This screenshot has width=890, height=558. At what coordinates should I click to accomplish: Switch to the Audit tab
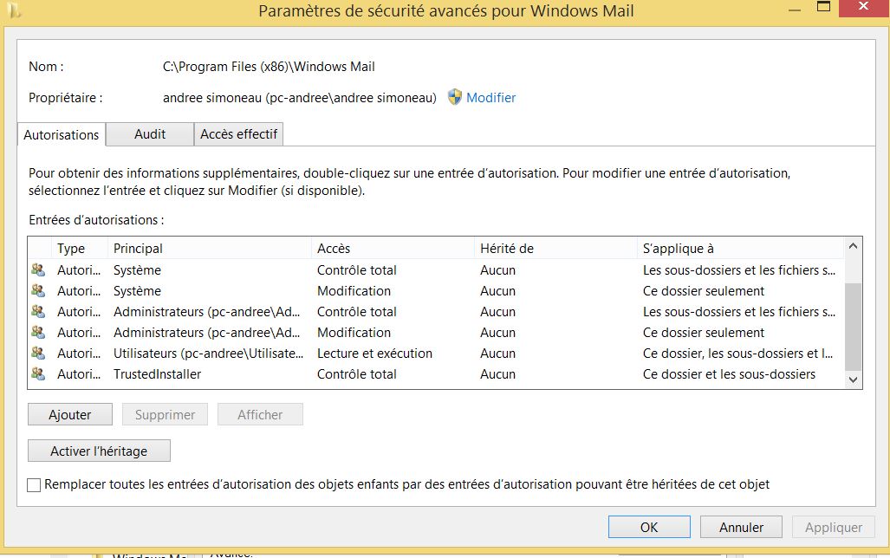click(150, 134)
